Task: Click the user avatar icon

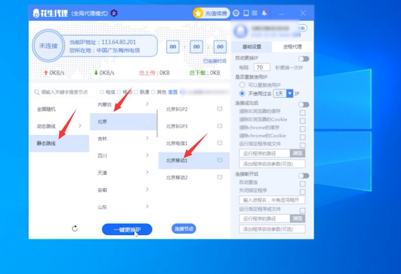Action: [x=241, y=31]
